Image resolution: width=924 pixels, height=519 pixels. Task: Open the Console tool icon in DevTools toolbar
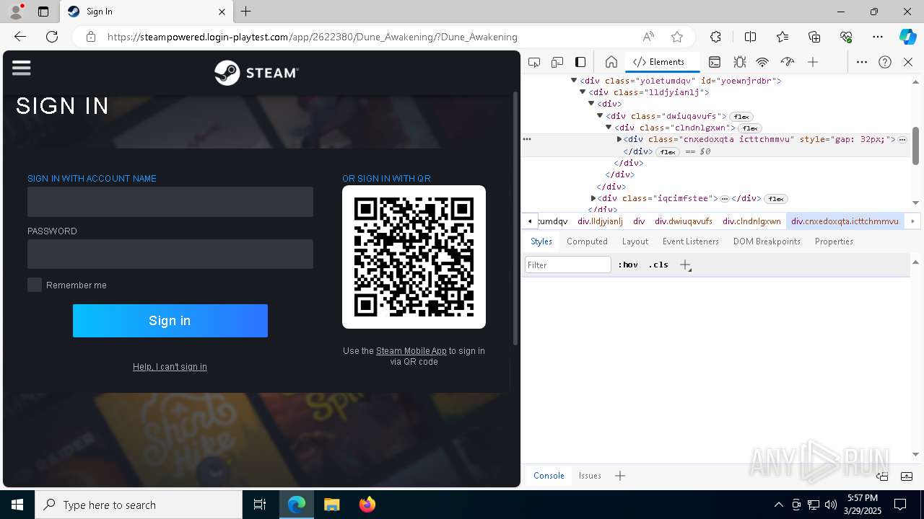pos(715,62)
